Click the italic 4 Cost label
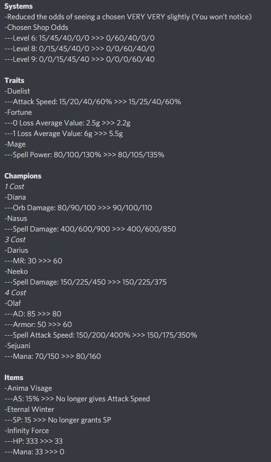 15,293
